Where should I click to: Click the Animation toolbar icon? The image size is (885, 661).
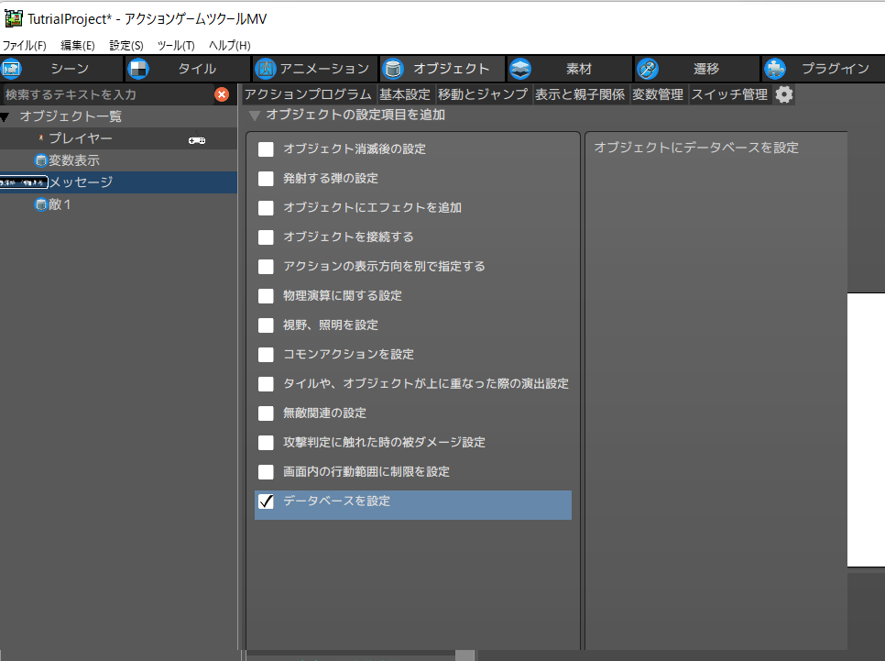pos(266,69)
